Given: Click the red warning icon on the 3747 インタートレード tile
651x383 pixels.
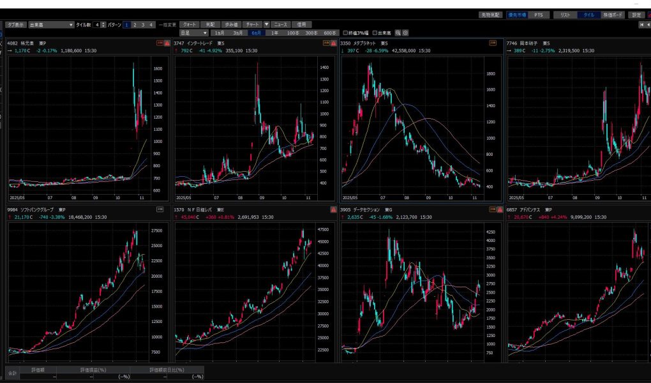Looking at the screenshot, I should point(334,43).
